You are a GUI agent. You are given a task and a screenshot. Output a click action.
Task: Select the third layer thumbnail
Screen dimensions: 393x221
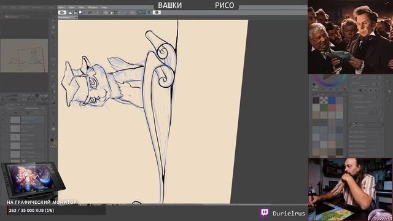click(x=15, y=137)
